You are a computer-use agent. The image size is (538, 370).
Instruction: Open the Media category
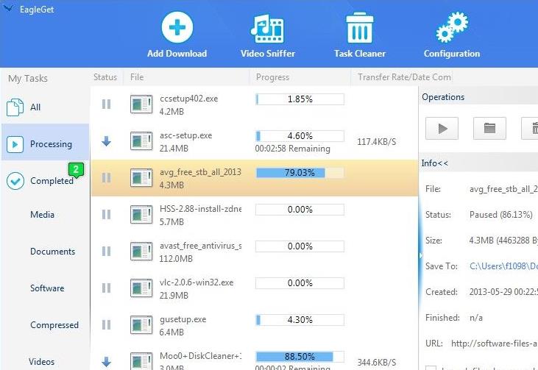42,215
